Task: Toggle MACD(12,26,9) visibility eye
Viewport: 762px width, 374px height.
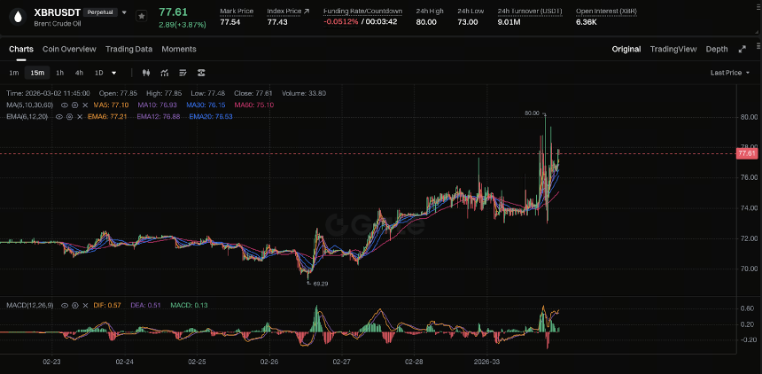Action: [65, 306]
